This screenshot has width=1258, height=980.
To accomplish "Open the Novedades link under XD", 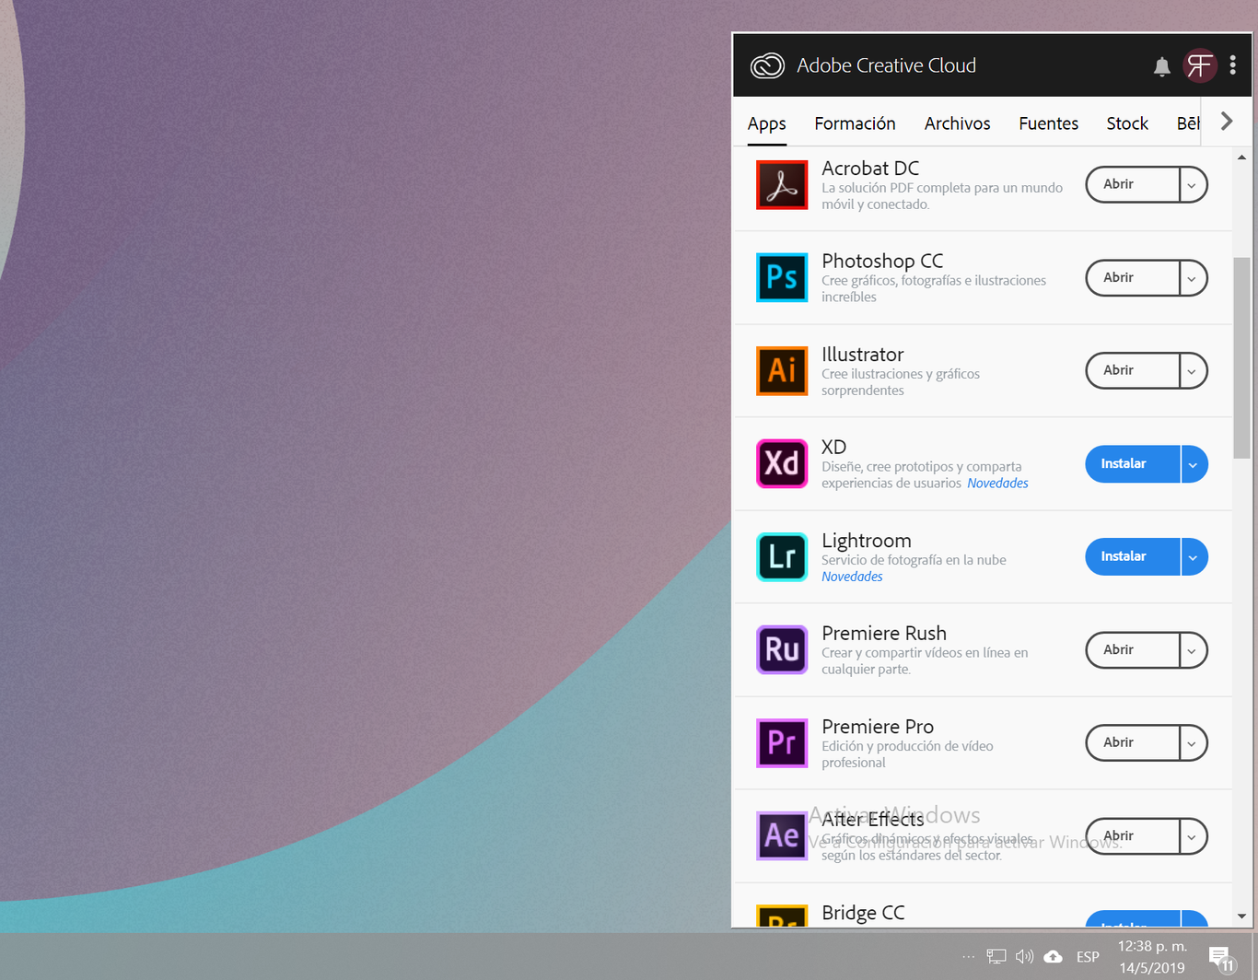I will coord(997,483).
